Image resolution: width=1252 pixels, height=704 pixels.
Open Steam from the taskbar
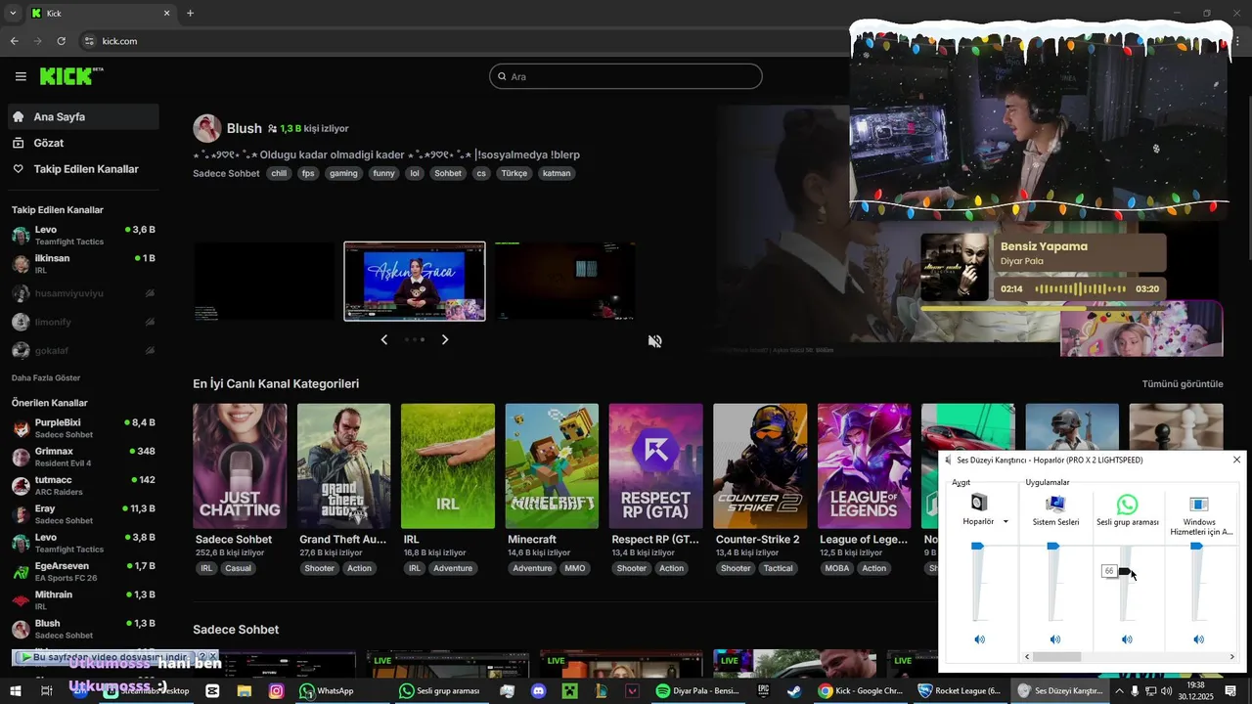[793, 691]
